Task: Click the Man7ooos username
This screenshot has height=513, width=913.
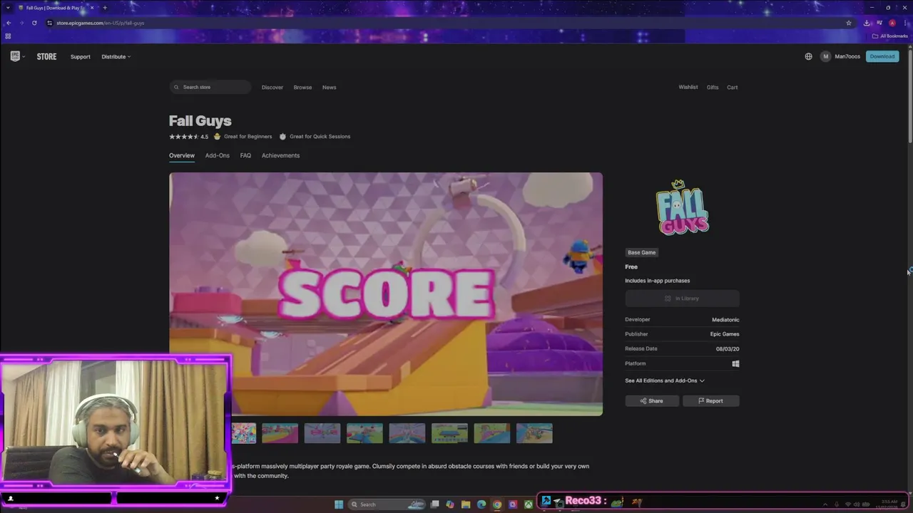Action: point(847,56)
